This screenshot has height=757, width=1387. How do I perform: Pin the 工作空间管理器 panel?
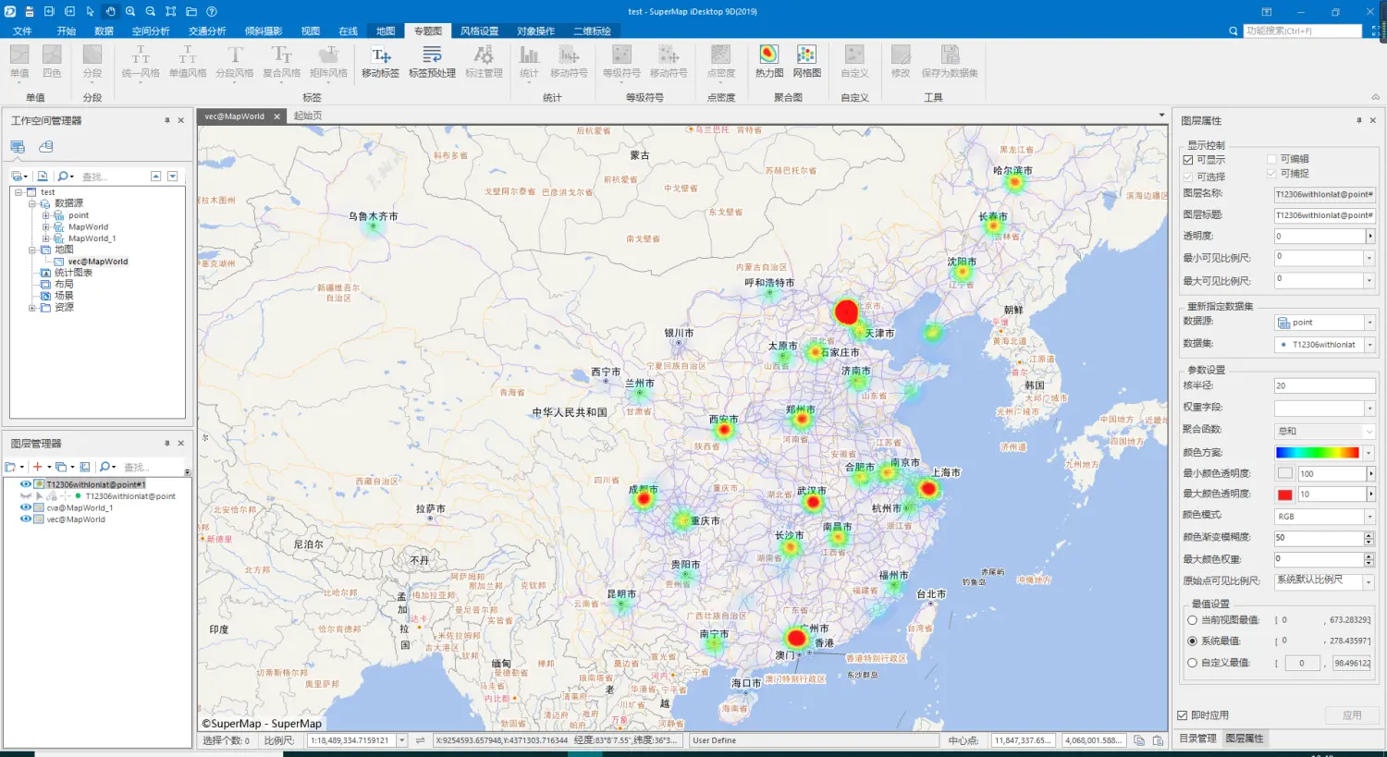166,120
